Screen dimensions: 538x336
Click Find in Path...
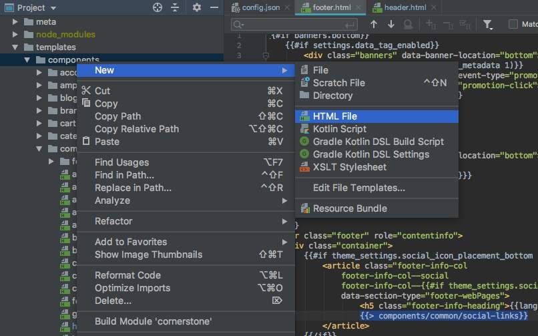click(186, 175)
